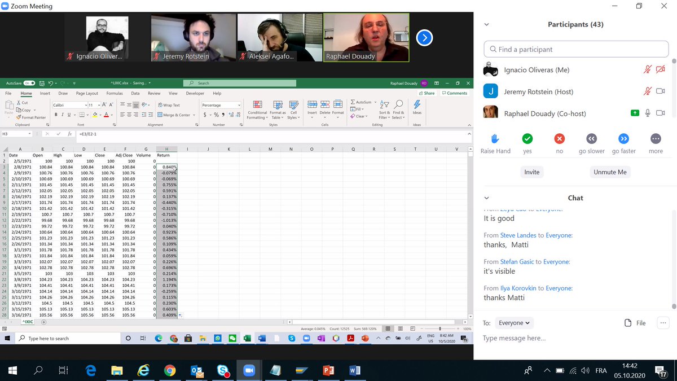
Task: Toggle Jeremy Rotstein's muted microphone icon
Action: (648, 91)
